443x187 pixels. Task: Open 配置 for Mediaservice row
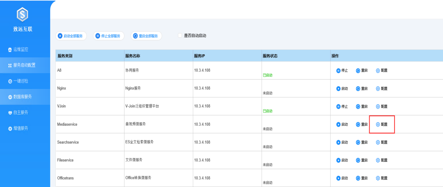pyautogui.click(x=382, y=124)
